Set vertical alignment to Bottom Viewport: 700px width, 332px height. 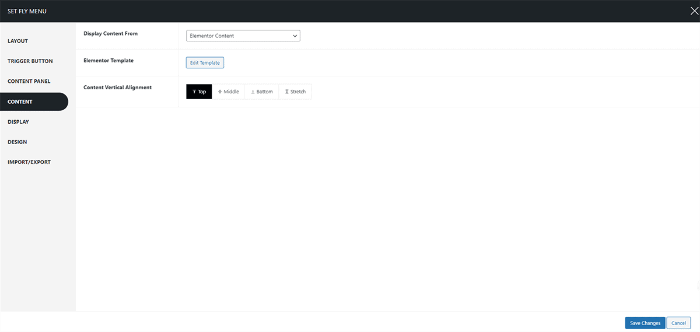(262, 92)
